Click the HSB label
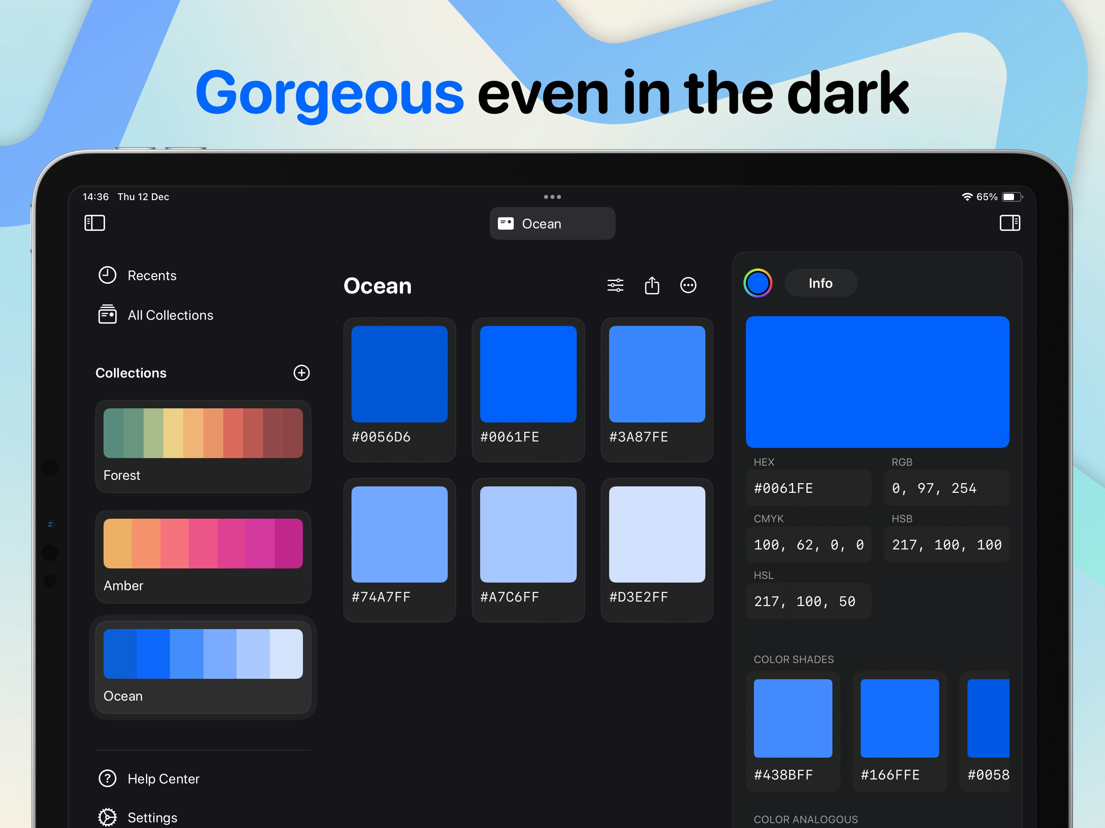 click(902, 519)
